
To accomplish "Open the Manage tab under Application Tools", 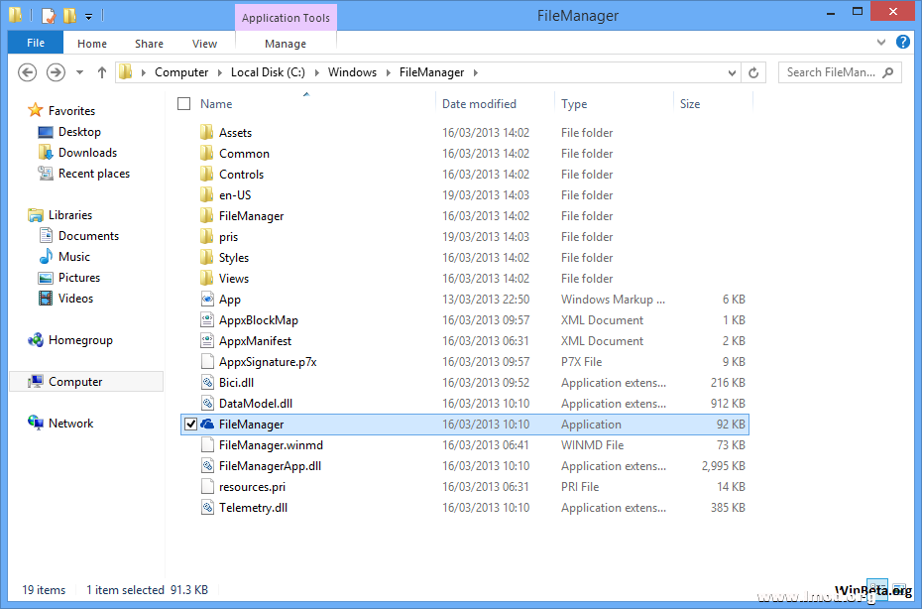I will pos(286,44).
